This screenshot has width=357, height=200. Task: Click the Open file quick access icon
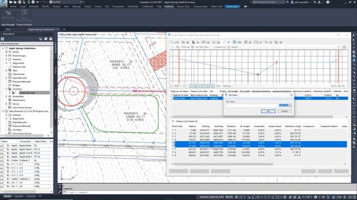click(15, 2)
